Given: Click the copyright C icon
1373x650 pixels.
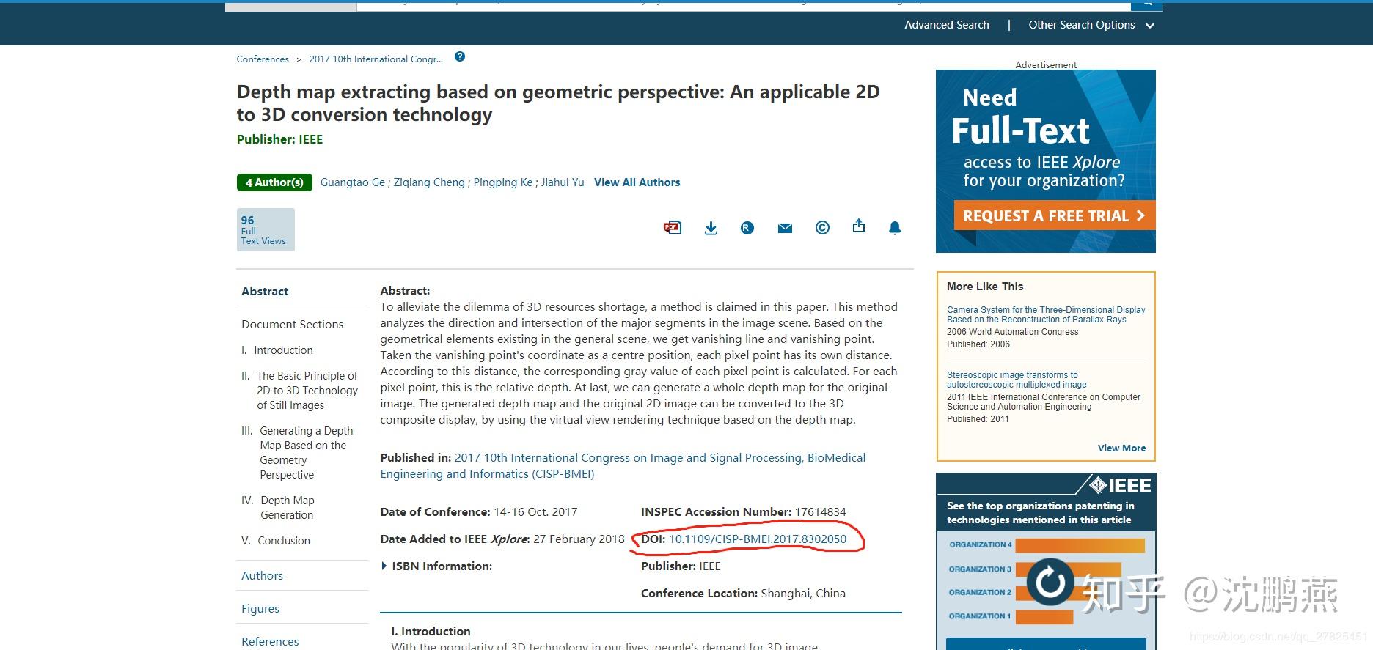Looking at the screenshot, I should click(x=822, y=228).
